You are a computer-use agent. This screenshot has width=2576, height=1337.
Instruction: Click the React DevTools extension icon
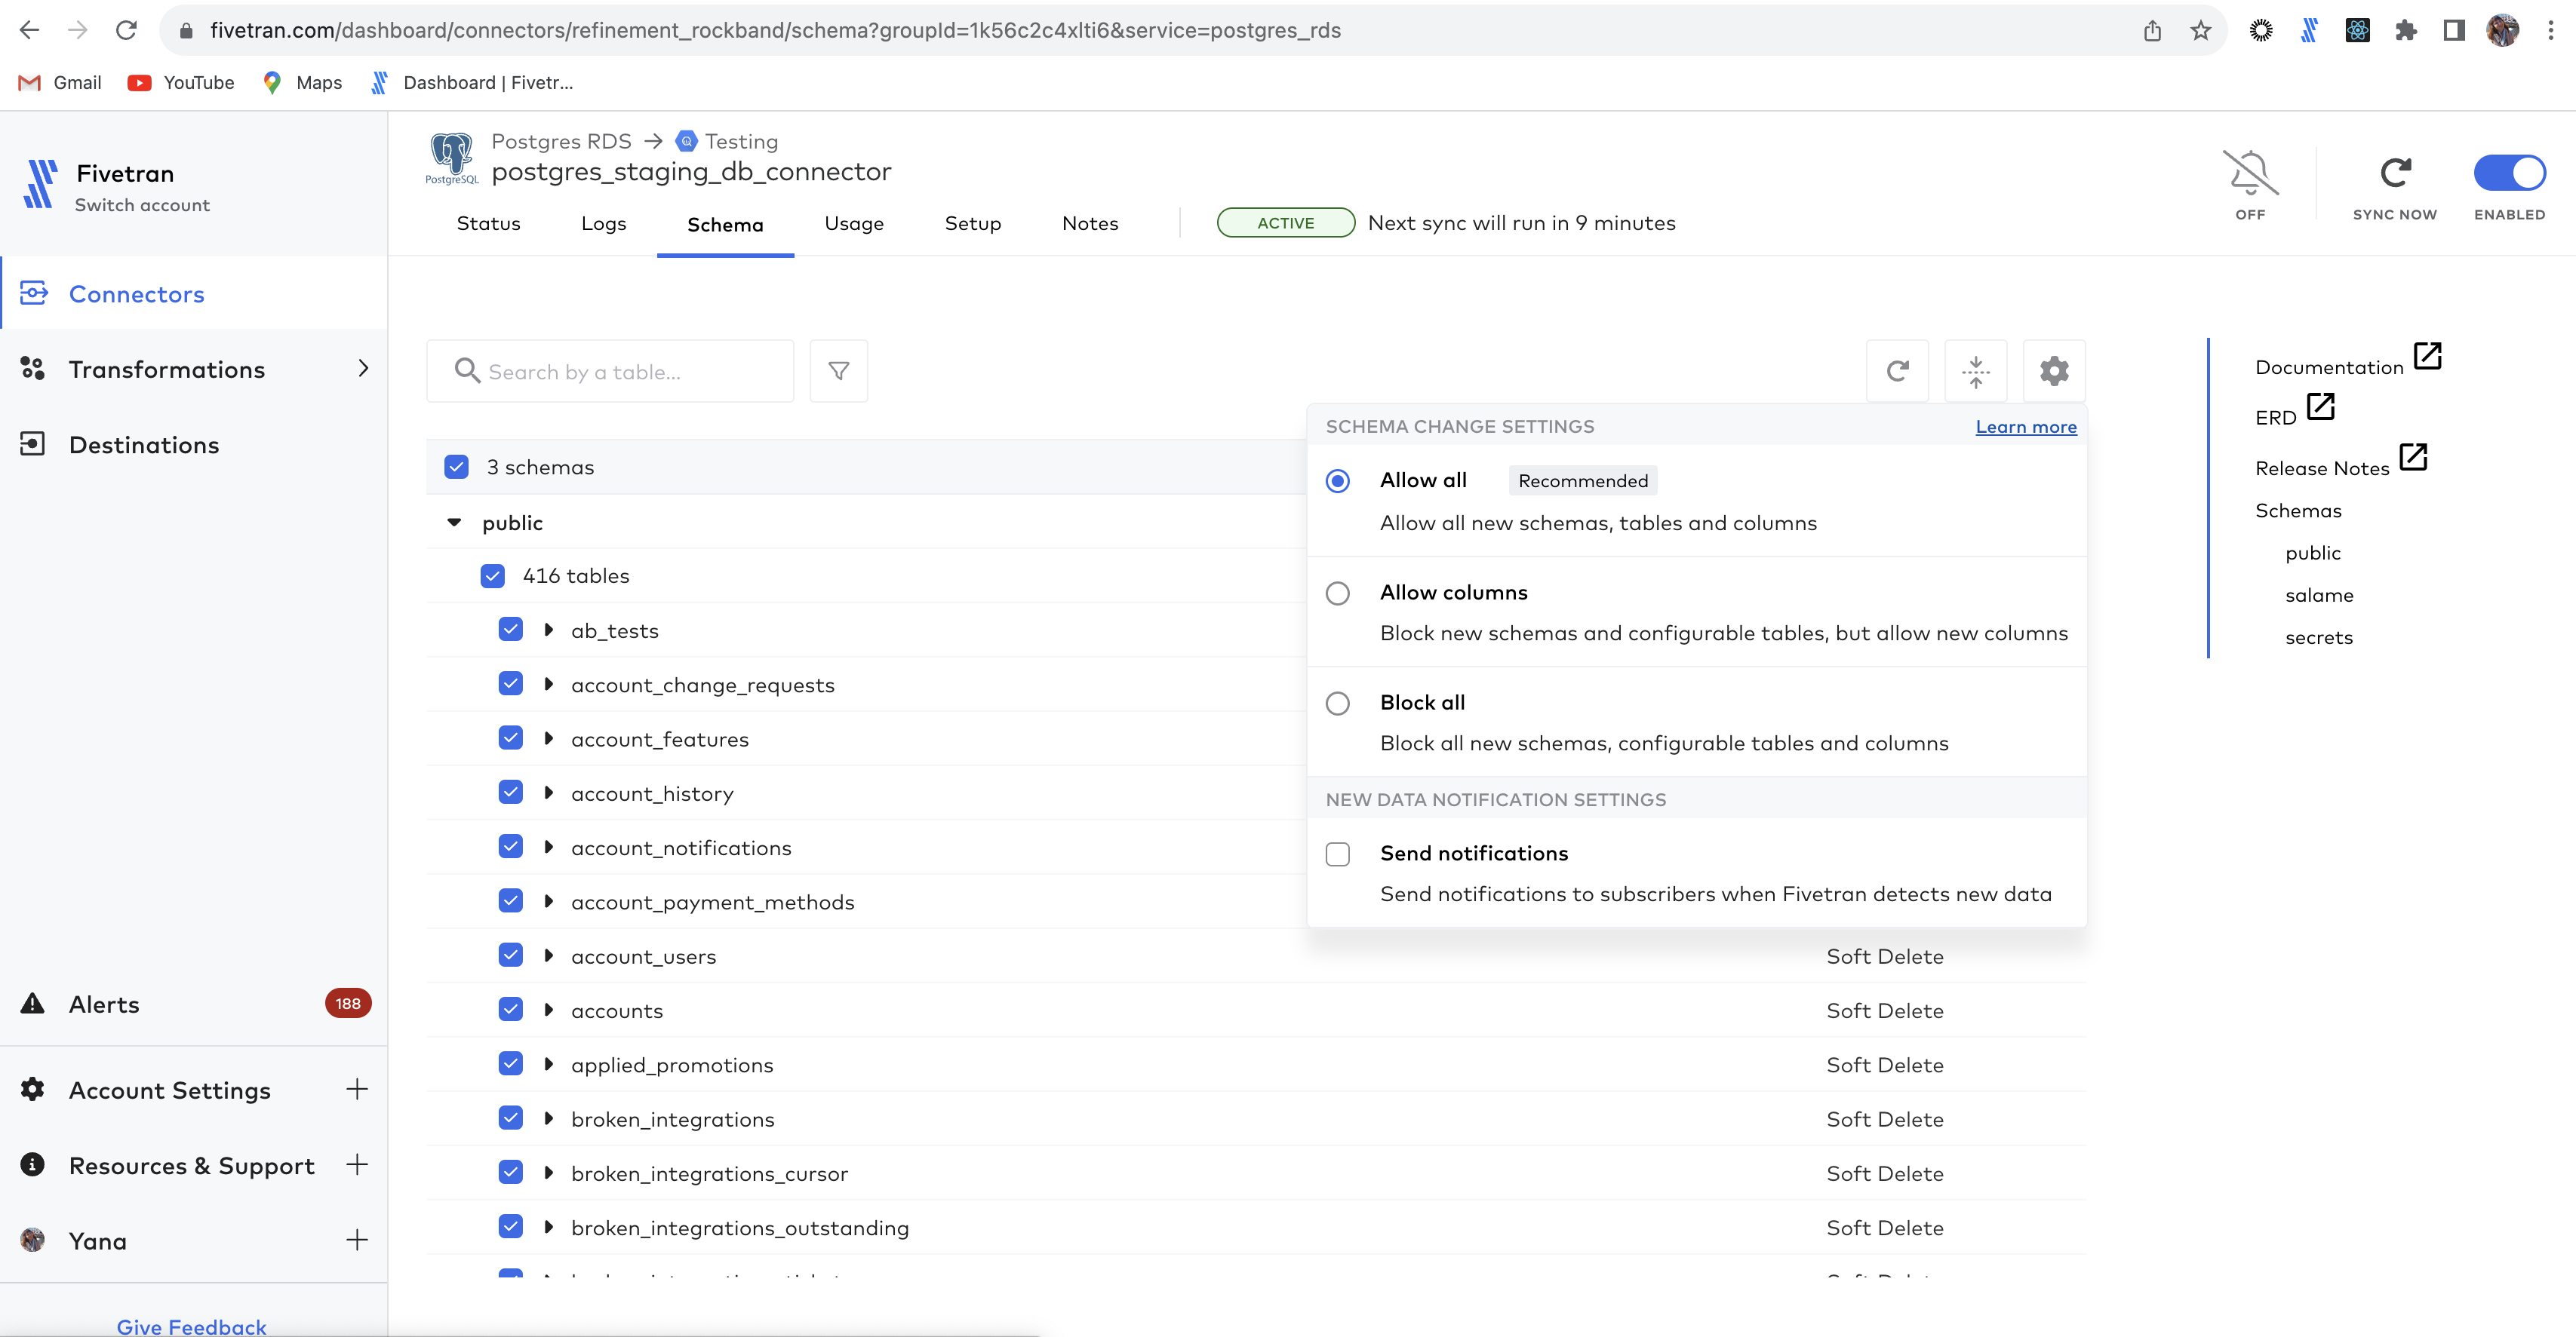point(2357,30)
